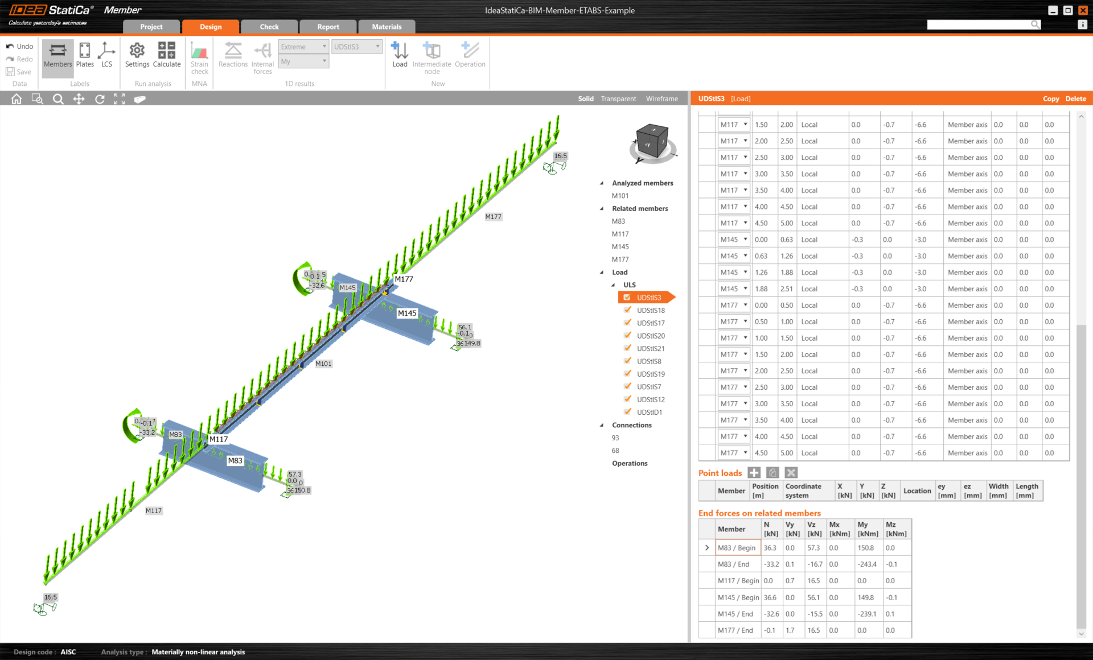Click the Home view icon
1093x660 pixels.
coord(17,99)
